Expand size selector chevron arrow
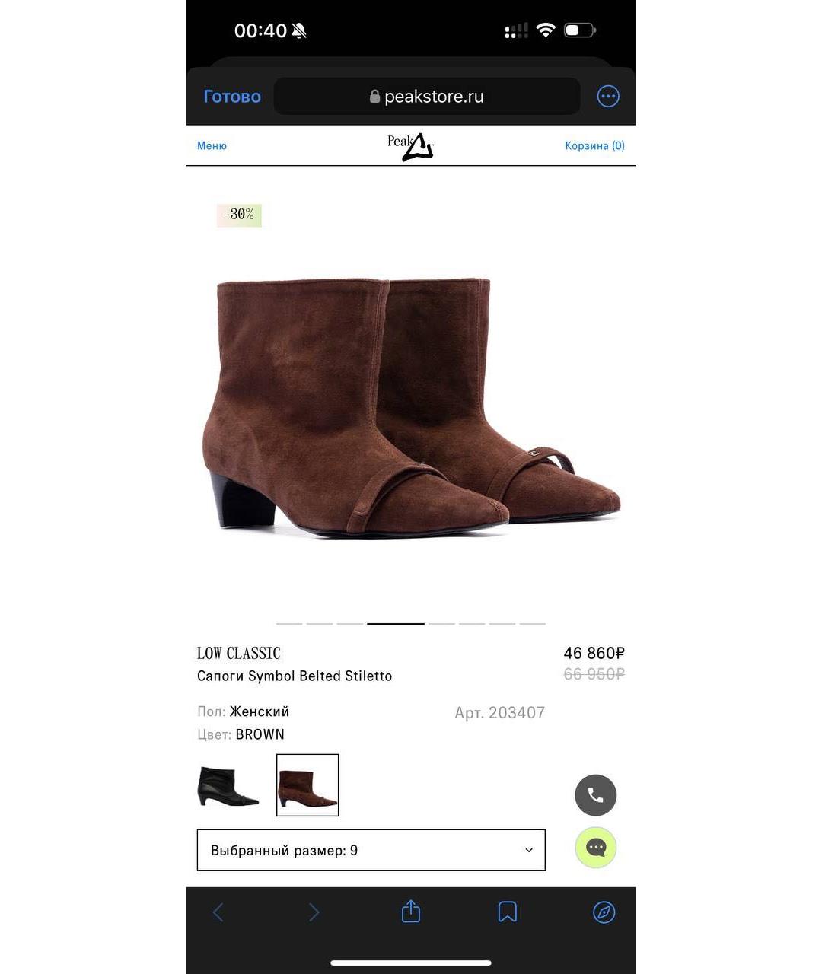 point(529,850)
